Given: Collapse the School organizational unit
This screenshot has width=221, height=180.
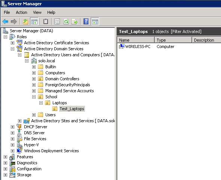Looking at the screenshot, I should click(34, 97).
